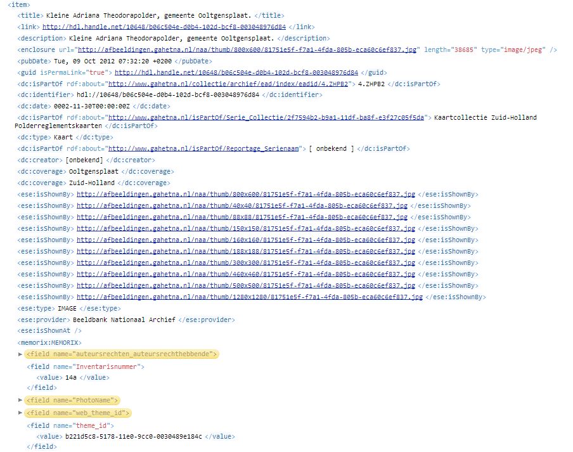Click the theme_id value text
This screenshot has width=573, height=452.
[x=133, y=436]
